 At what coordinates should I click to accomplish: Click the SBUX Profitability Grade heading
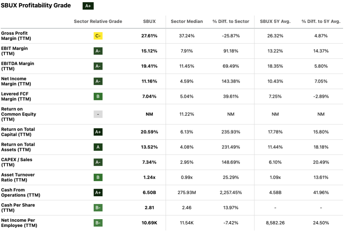[36, 6]
